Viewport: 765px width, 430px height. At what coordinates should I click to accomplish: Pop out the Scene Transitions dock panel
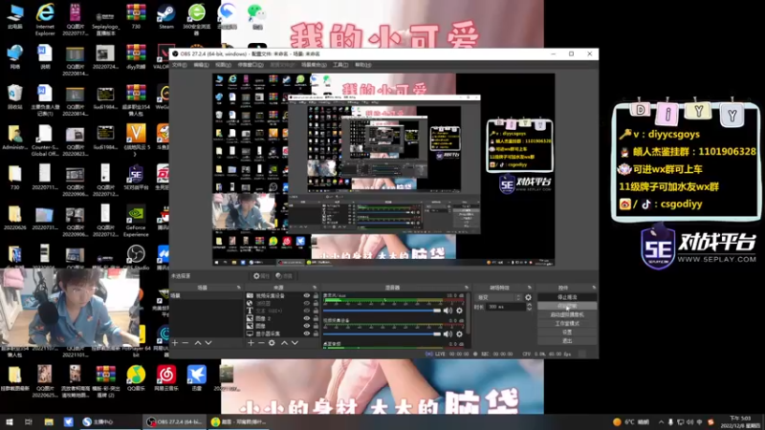530,288
